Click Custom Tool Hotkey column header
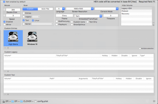Viewport: 158px width, 104px height. 119,79
